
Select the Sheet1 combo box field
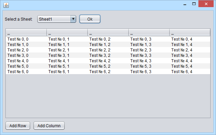coord(57,19)
